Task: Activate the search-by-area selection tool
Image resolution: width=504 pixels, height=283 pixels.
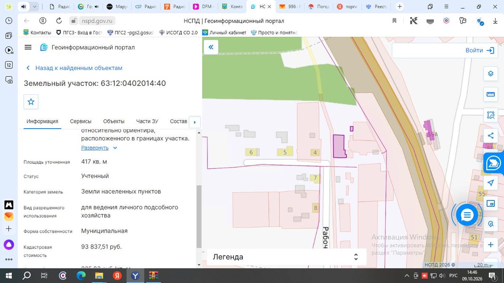Action: pos(491,115)
